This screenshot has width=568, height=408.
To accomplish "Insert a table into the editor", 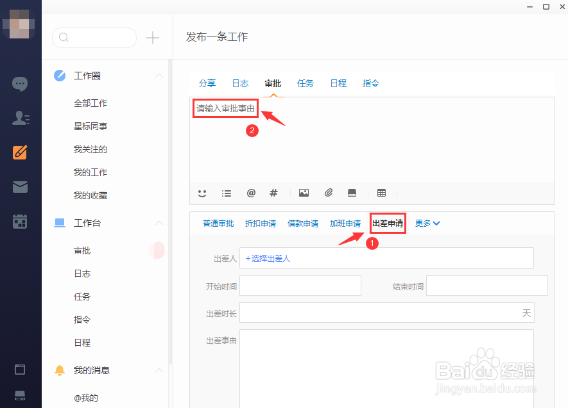I will click(381, 193).
